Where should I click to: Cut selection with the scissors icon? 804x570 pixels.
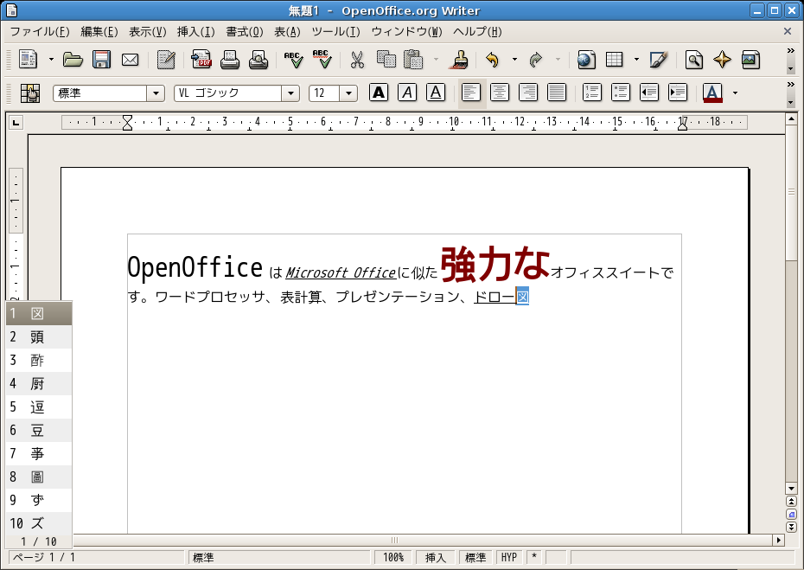pos(357,60)
